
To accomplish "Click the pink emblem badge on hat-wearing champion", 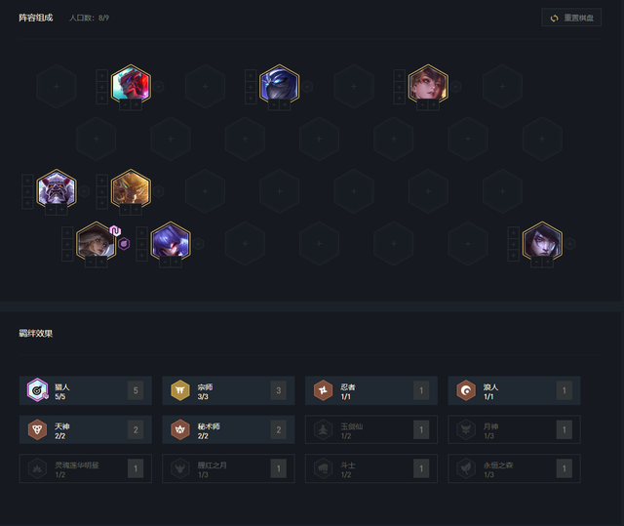I will (x=115, y=231).
